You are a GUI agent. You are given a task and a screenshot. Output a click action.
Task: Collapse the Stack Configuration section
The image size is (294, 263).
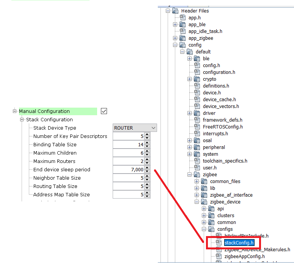coord(22,120)
